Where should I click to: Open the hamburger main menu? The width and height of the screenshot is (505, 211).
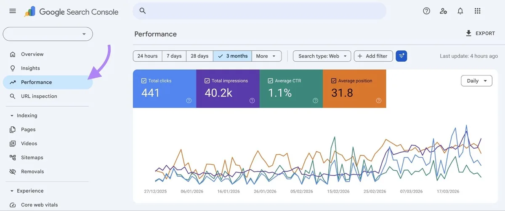pos(13,11)
